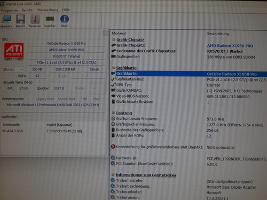Open the Über info icon
This screenshot has width=267, height=200.
[x=64, y=21]
